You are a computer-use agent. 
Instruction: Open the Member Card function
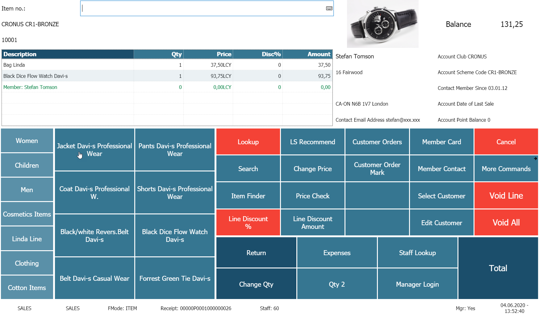tap(441, 142)
